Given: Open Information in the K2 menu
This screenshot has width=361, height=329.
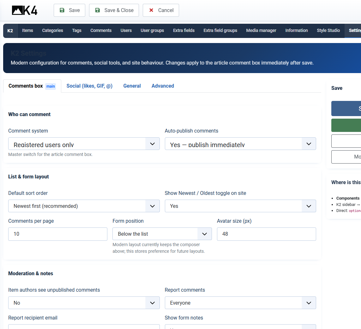Looking at the screenshot, I should click(x=297, y=30).
